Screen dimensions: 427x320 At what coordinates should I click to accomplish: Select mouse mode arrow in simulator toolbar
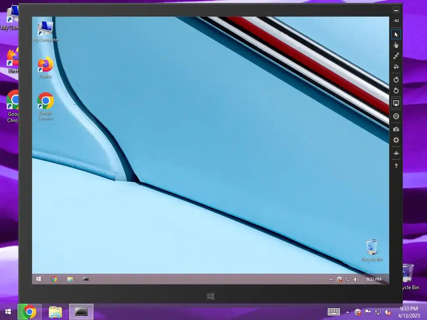[396, 35]
